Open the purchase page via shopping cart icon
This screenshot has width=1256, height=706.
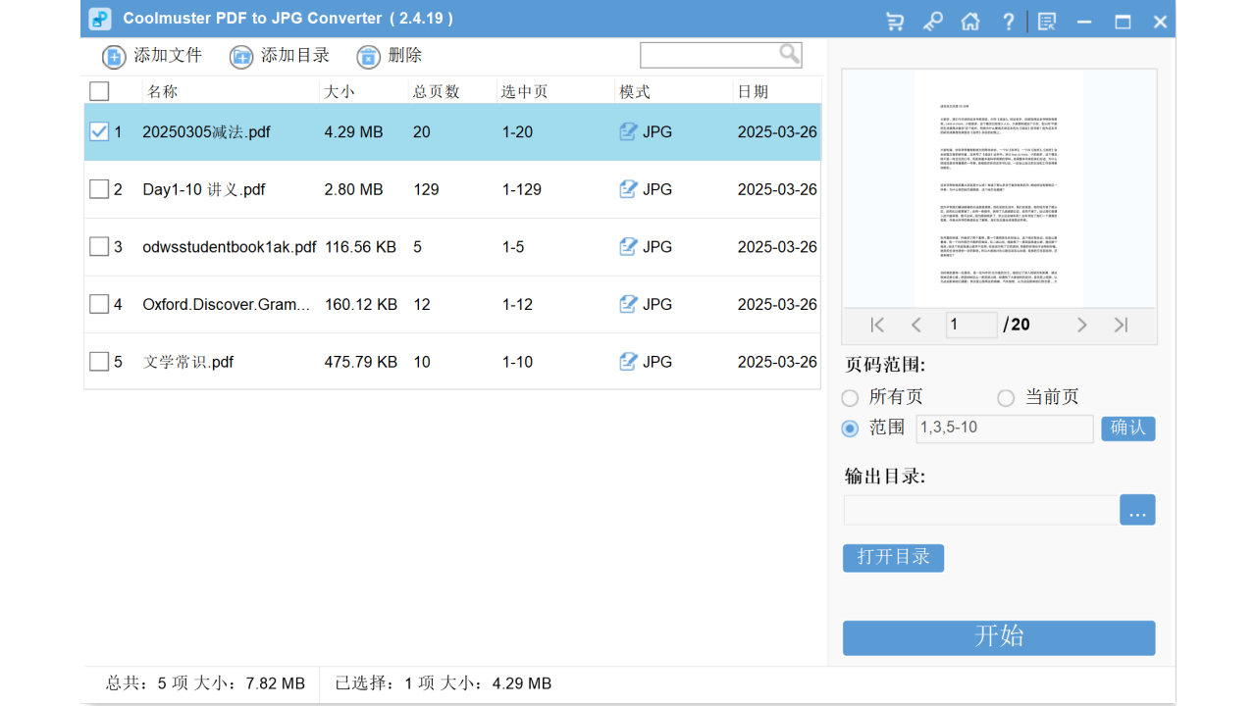click(x=894, y=20)
